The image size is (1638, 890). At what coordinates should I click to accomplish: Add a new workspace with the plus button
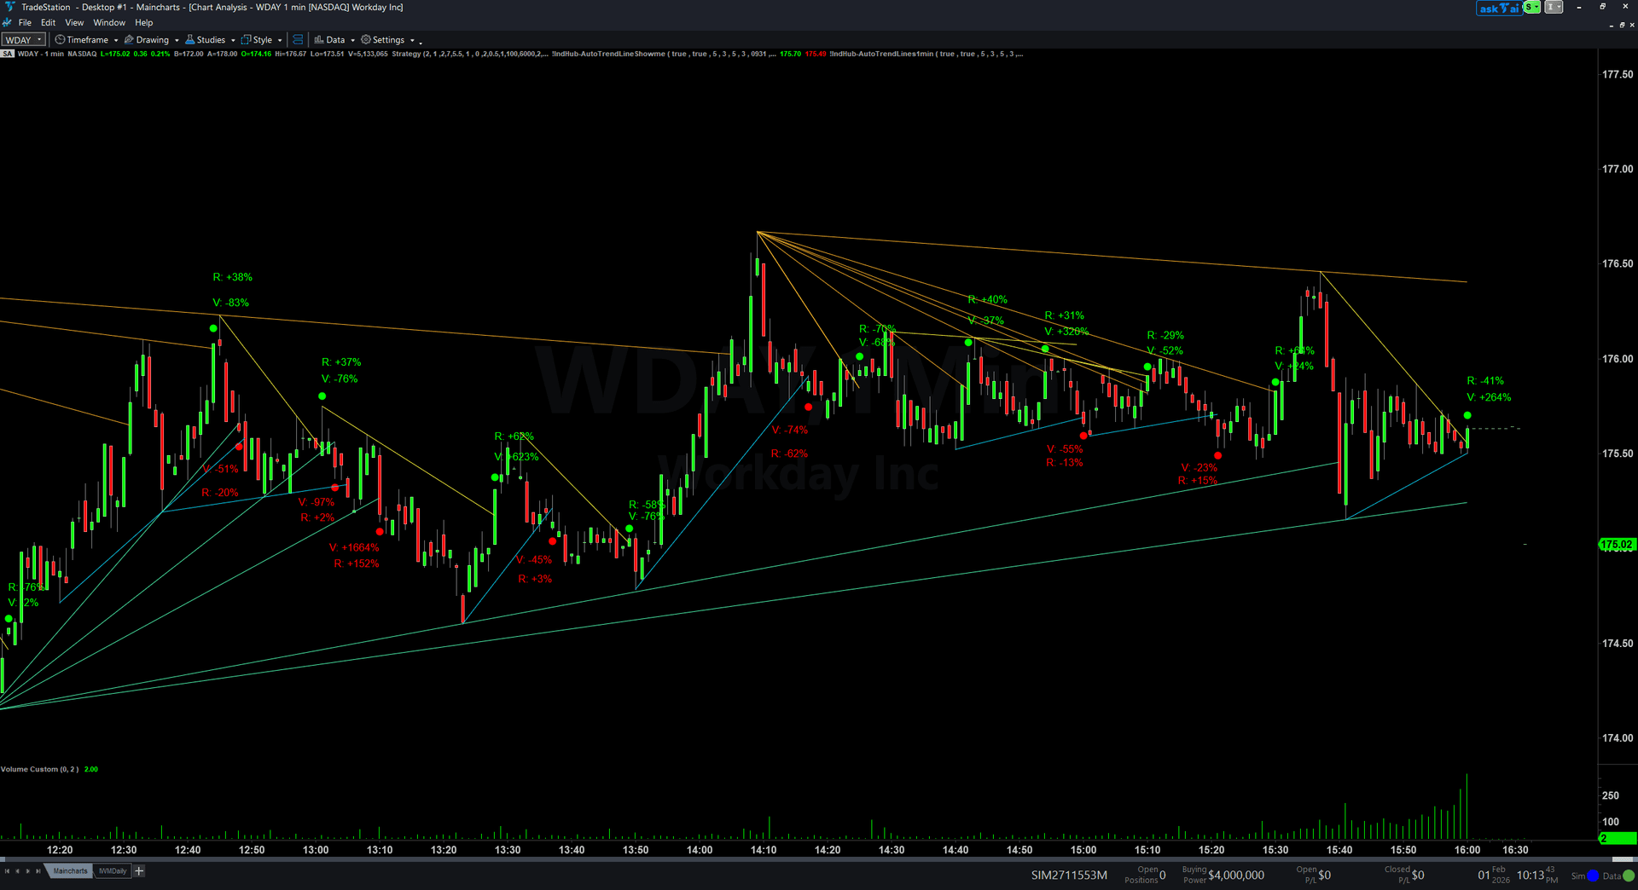coord(139,870)
